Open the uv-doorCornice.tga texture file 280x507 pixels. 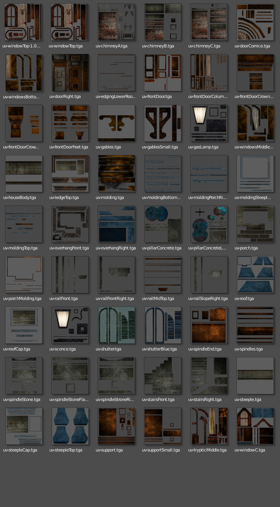(255, 22)
